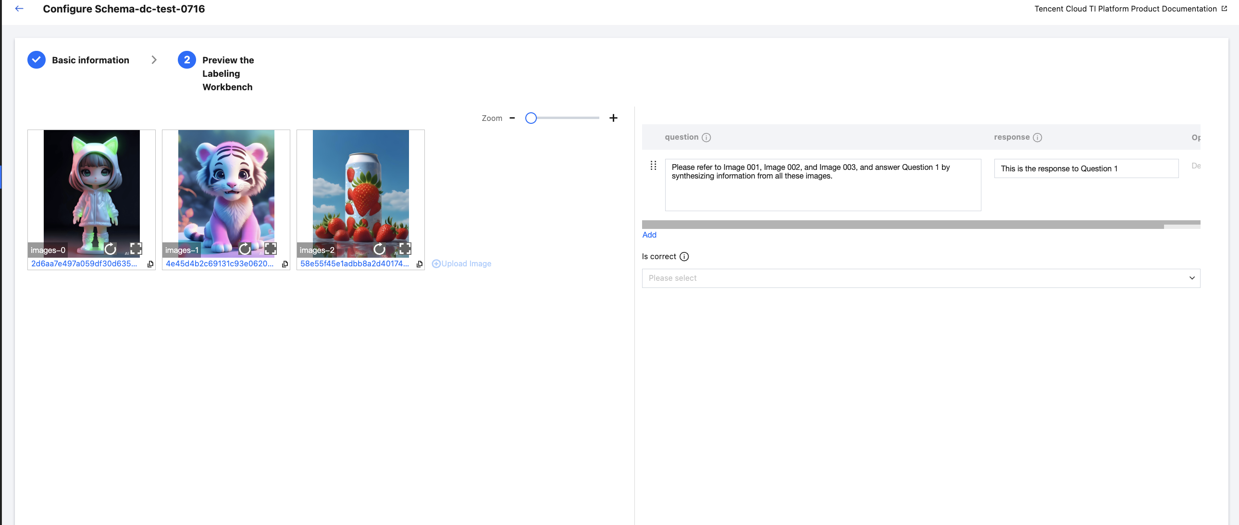Click the Is correct info icon

click(684, 256)
